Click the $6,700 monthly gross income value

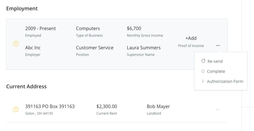pyautogui.click(x=134, y=28)
